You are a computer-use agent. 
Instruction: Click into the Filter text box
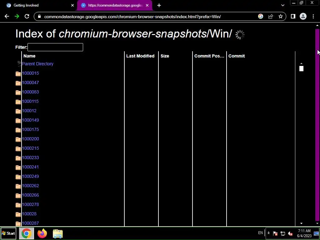click(x=55, y=47)
